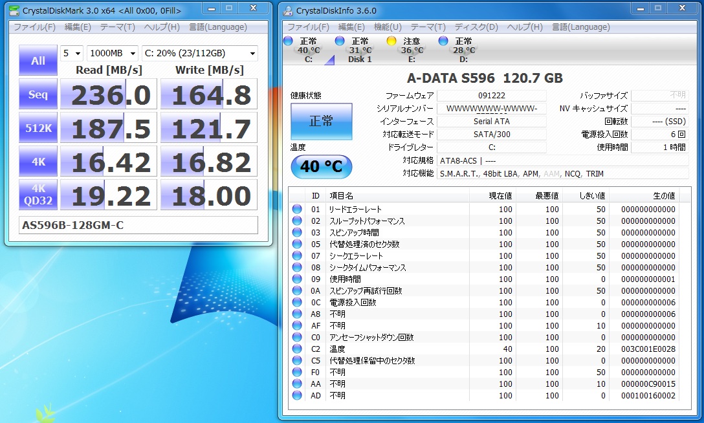Screen dimensions: 704x423
Task: Click status orb for attribute C5 row
Action: tap(297, 361)
